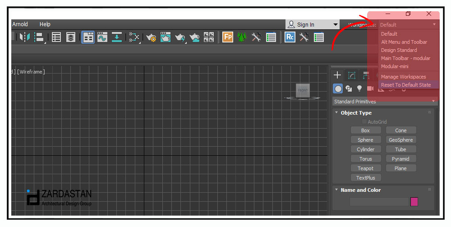Select Modular-mini workspace

[395, 66]
